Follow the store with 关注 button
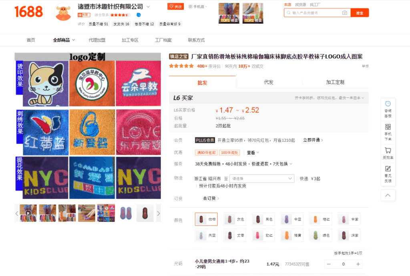The height and width of the screenshot is (276, 410). point(176,6)
